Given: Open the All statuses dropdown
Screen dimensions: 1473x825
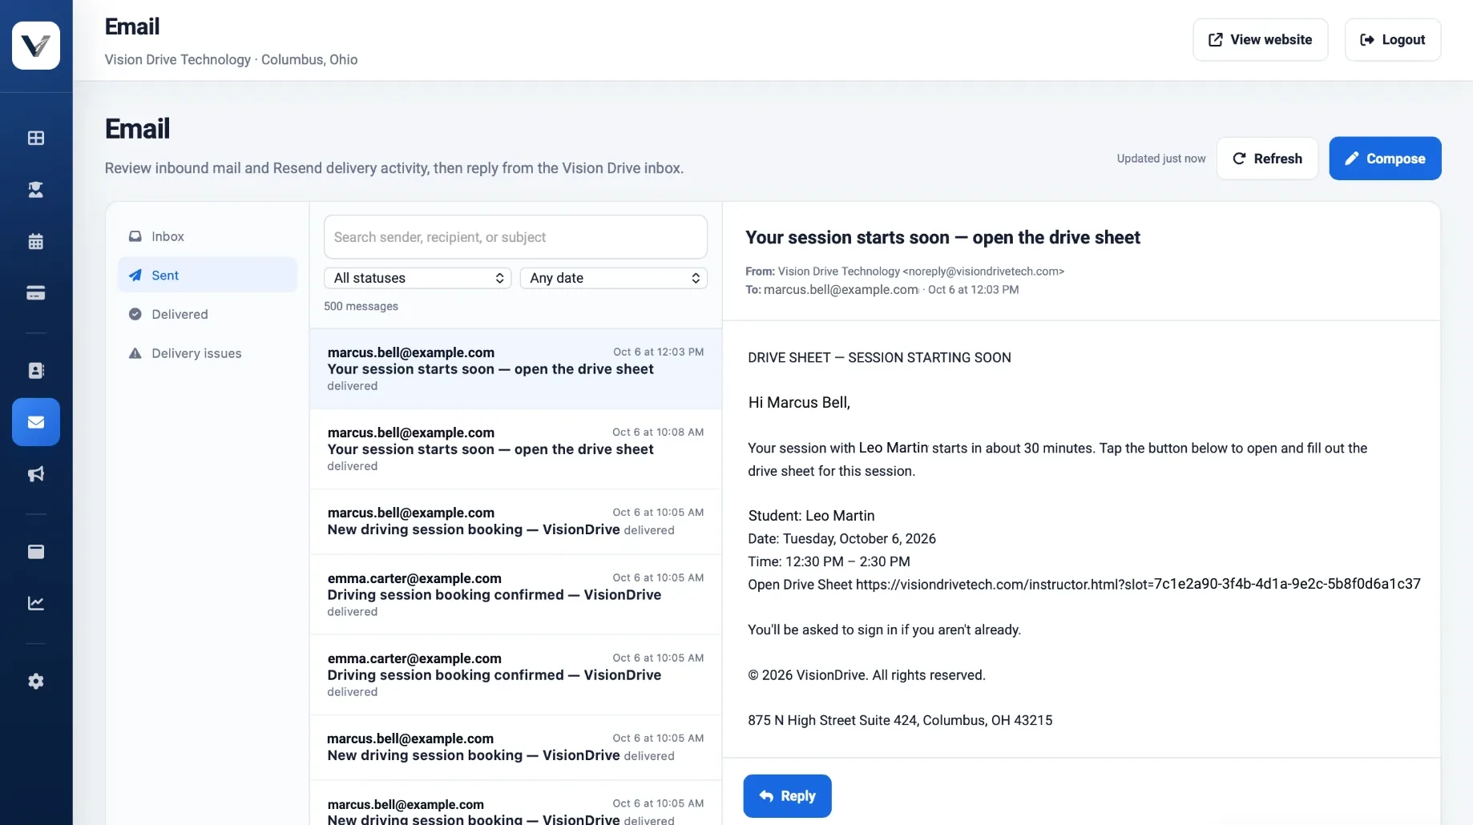Looking at the screenshot, I should click(x=418, y=278).
